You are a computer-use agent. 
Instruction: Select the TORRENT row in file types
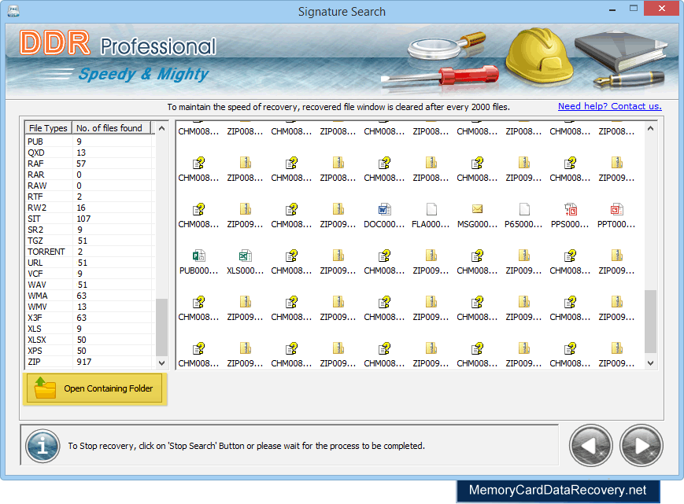[x=89, y=252]
